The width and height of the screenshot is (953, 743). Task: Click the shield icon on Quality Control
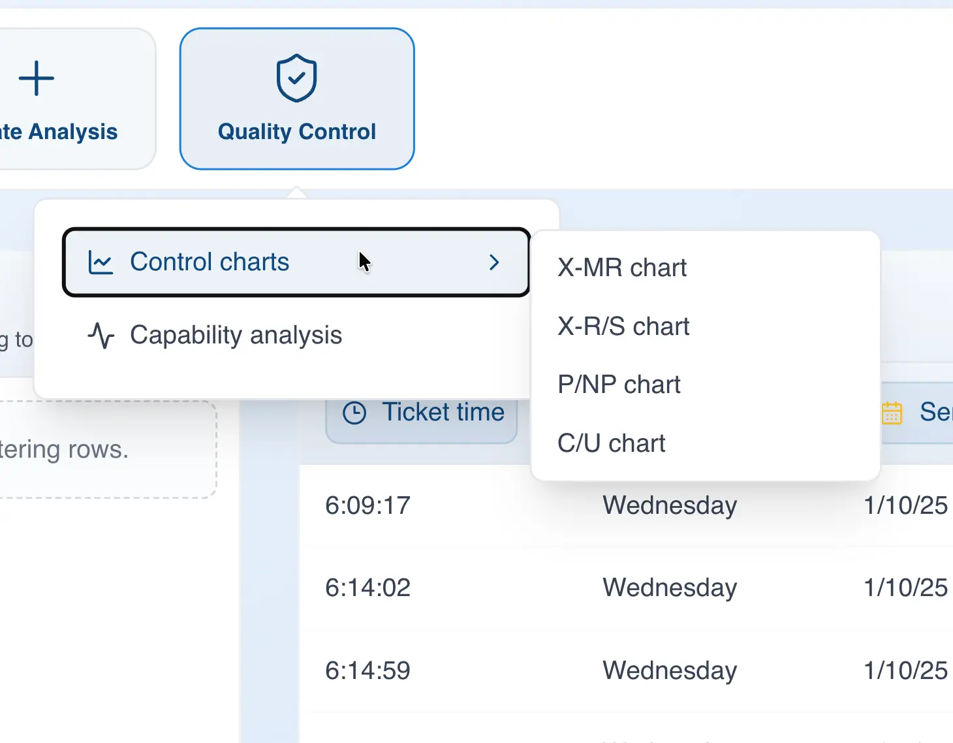pos(296,78)
